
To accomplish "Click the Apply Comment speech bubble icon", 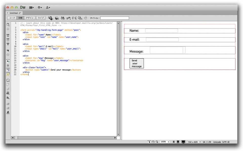I will coord(8,80).
